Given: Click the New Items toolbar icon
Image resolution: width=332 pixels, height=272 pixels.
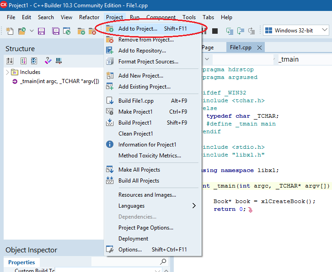Looking at the screenshot, I should 10,31.
